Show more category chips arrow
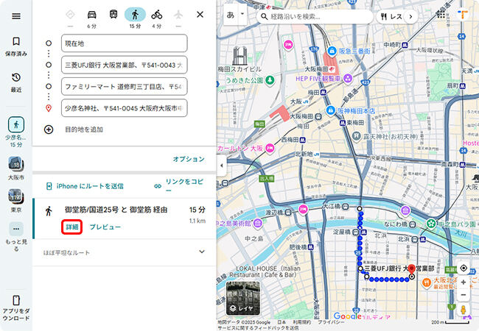This screenshot has height=331, width=479. 410,16
